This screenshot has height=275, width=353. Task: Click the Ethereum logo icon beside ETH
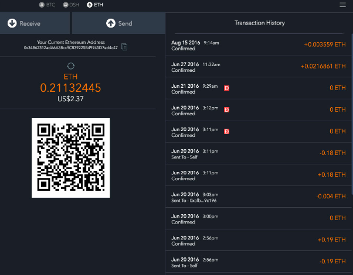[90, 5]
